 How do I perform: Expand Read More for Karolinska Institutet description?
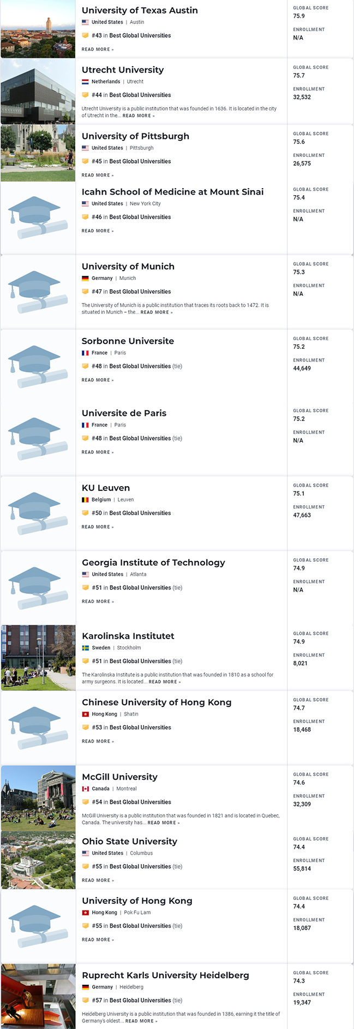point(165,682)
